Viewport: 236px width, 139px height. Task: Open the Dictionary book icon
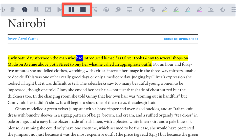36,10
